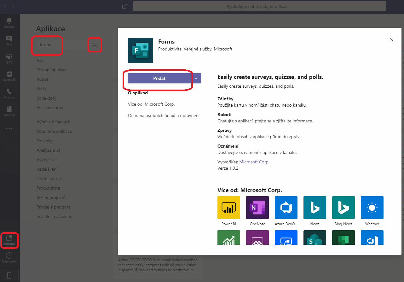The width and height of the screenshot is (404, 282).
Task: Select Řízení projektů category
Action: (51, 197)
